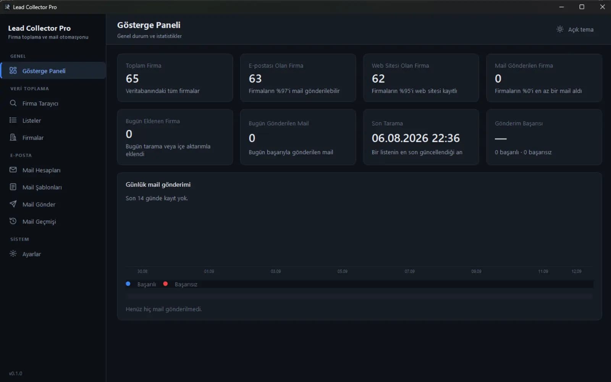Open Mail Geçmişi from the sidebar
Screen dimensions: 611x382
(53, 222)
